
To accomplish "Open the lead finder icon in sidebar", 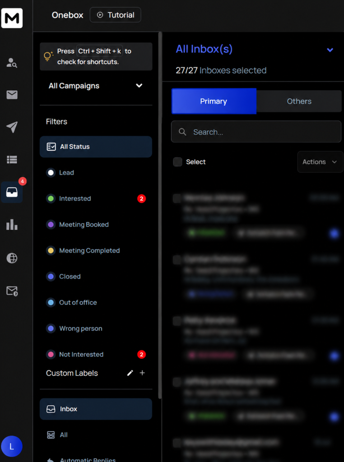I will click(12, 62).
